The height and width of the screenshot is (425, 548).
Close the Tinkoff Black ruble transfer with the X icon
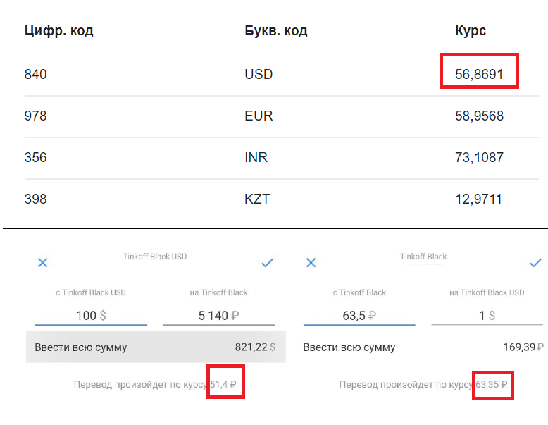click(311, 263)
